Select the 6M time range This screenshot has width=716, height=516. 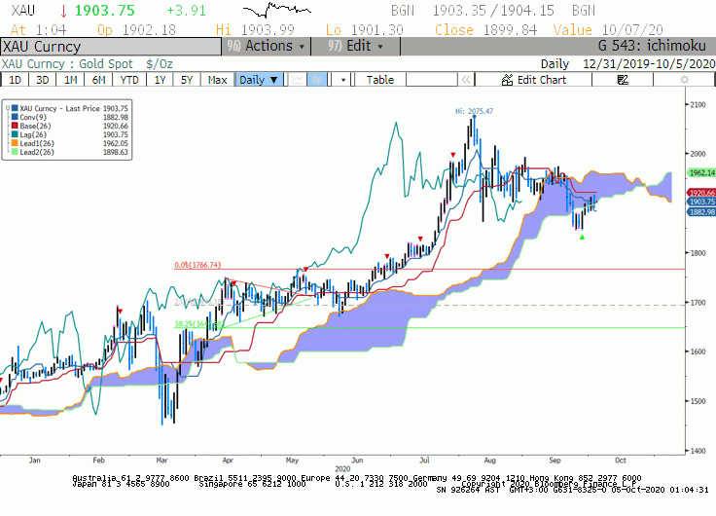[x=98, y=80]
